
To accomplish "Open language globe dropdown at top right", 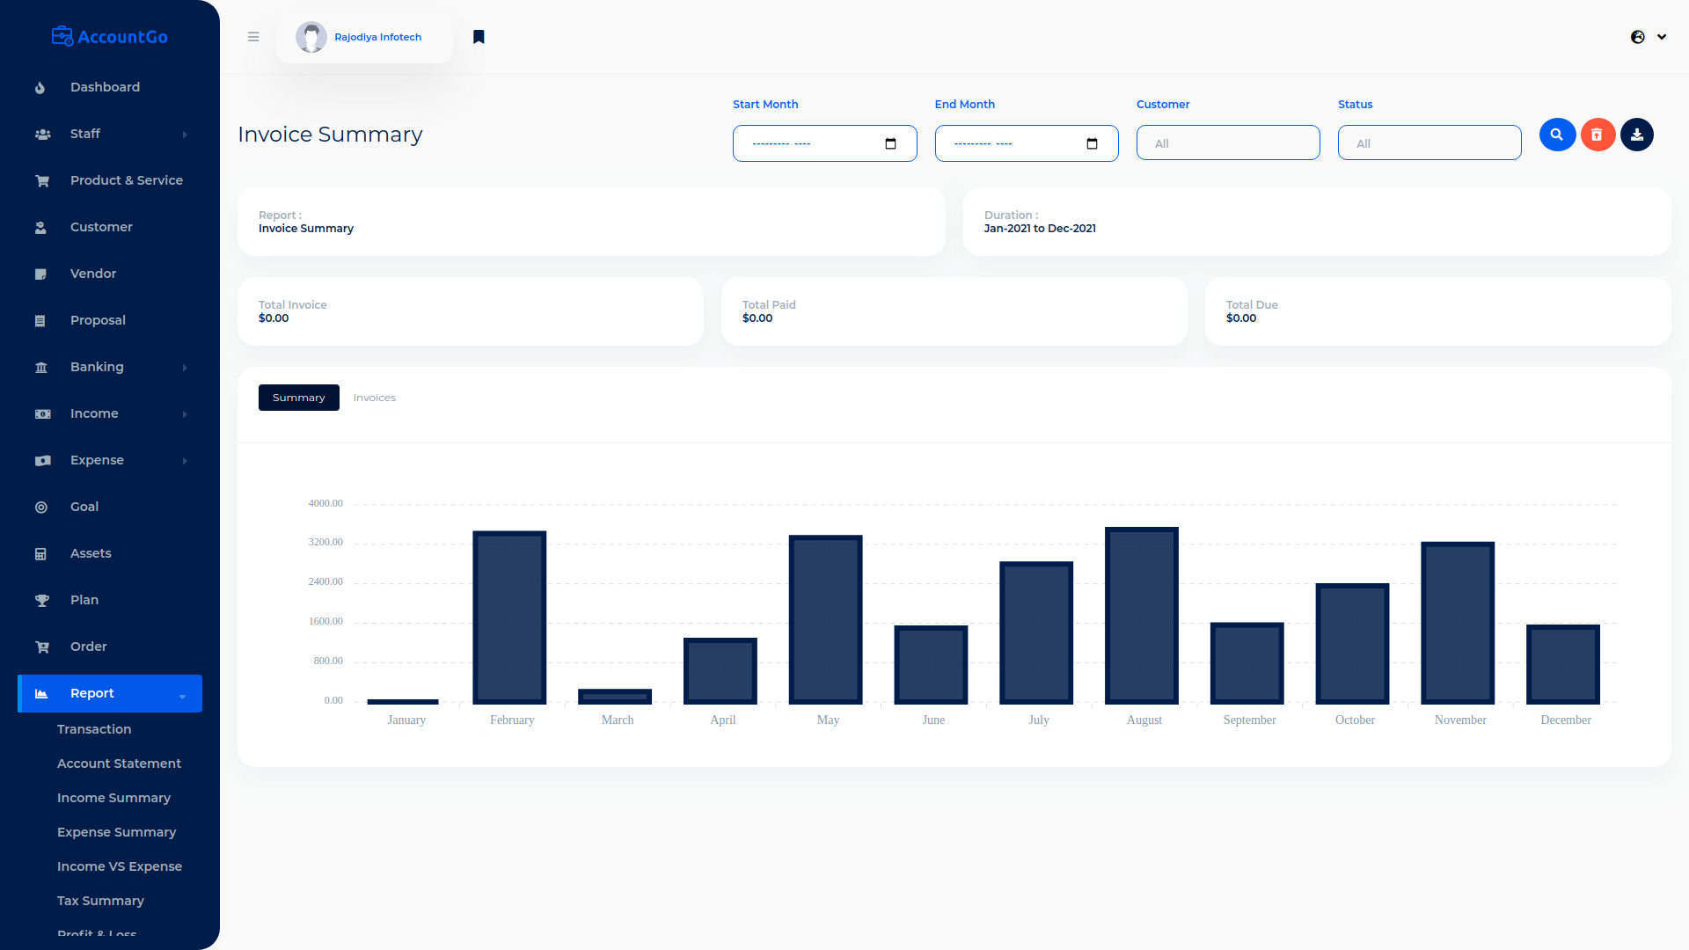I will [x=1648, y=37].
